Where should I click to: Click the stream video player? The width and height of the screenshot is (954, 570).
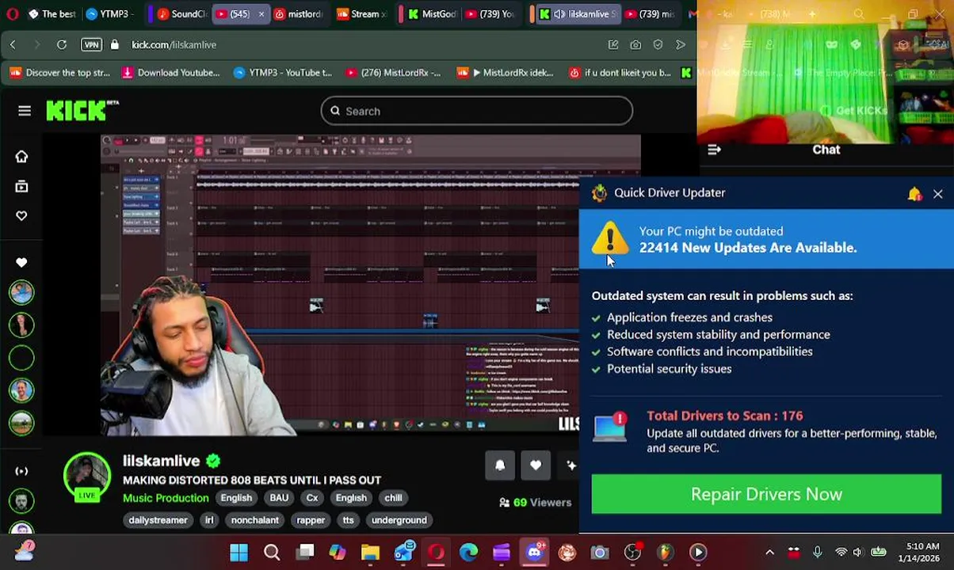click(371, 285)
